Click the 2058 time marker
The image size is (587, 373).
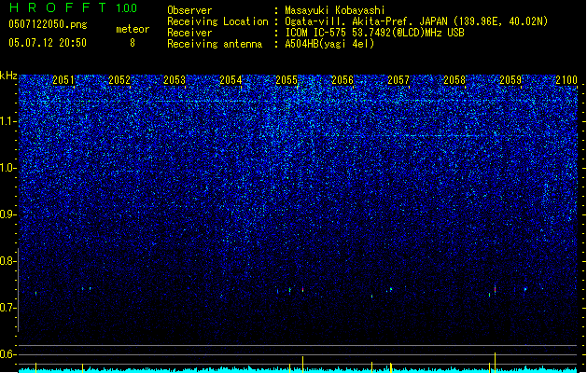tap(454, 80)
